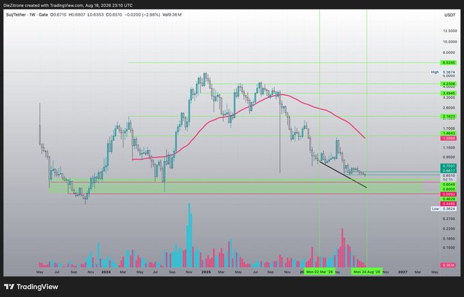Select the USDT currency label on price axis

click(x=450, y=15)
